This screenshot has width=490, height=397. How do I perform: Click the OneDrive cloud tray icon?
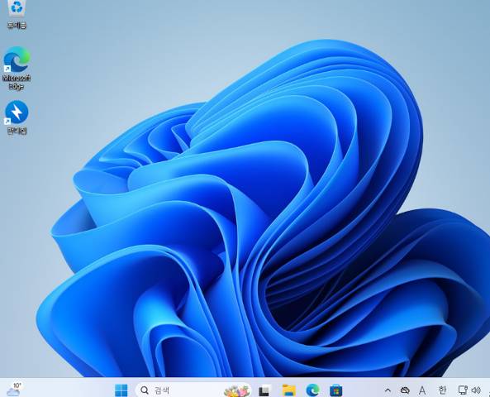405,390
